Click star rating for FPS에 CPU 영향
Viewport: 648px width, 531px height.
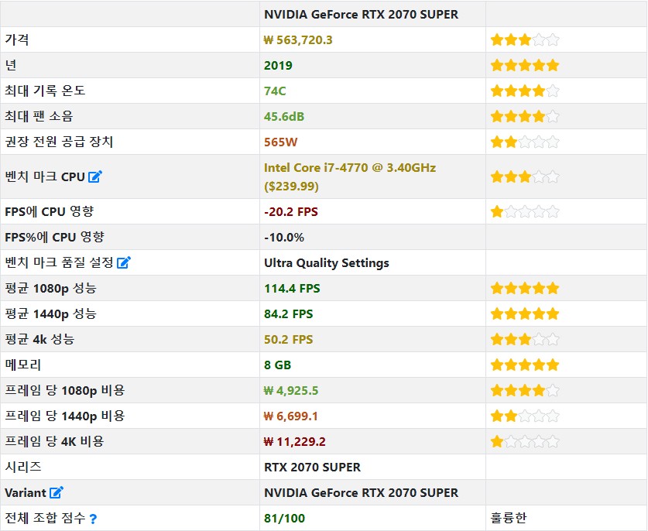[525, 211]
